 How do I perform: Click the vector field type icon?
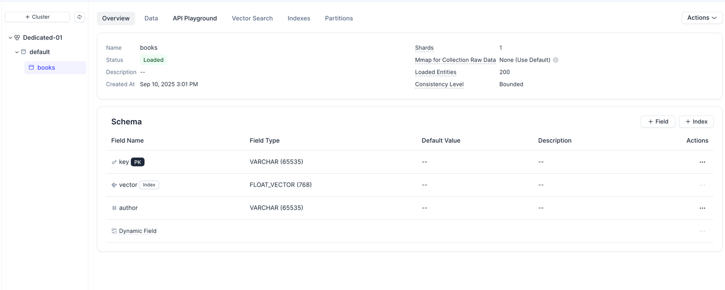(x=114, y=185)
